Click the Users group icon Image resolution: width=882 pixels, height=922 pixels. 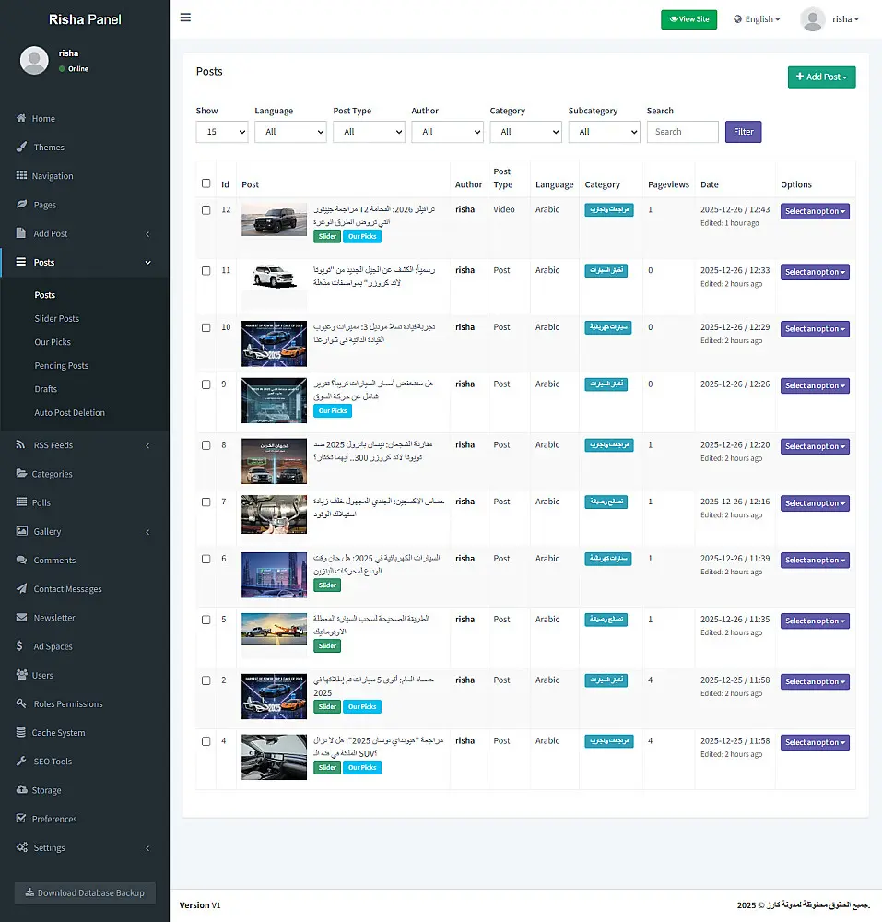pyautogui.click(x=21, y=675)
